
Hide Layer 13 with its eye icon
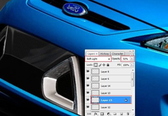[x=88, y=93]
